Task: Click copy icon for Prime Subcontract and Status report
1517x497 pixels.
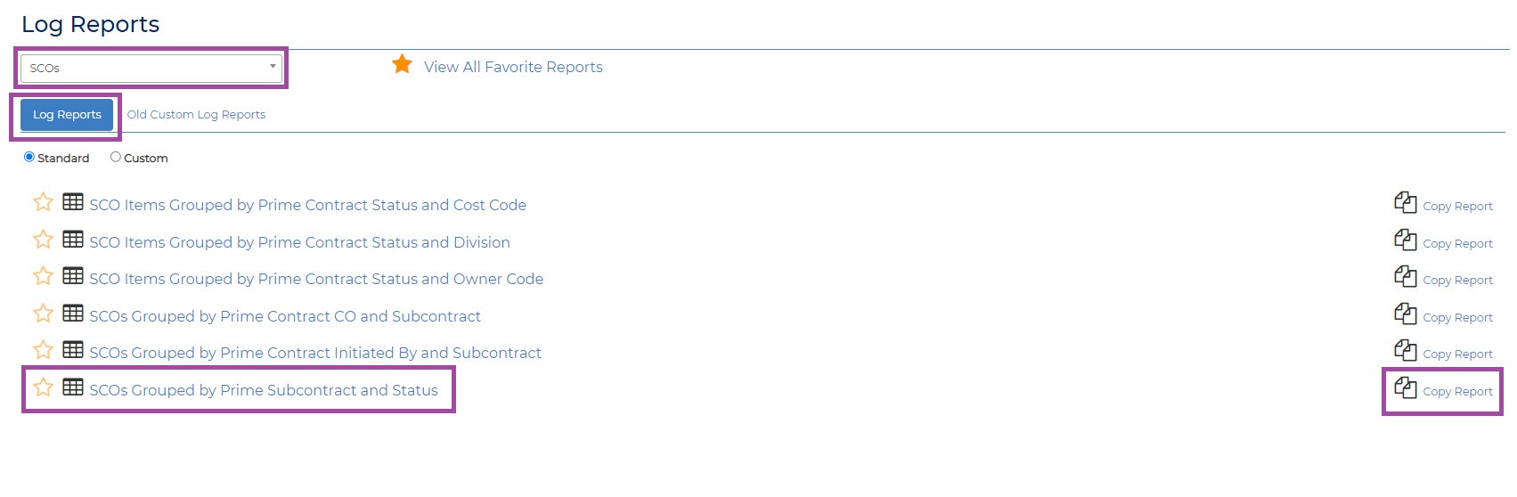Action: (x=1406, y=388)
